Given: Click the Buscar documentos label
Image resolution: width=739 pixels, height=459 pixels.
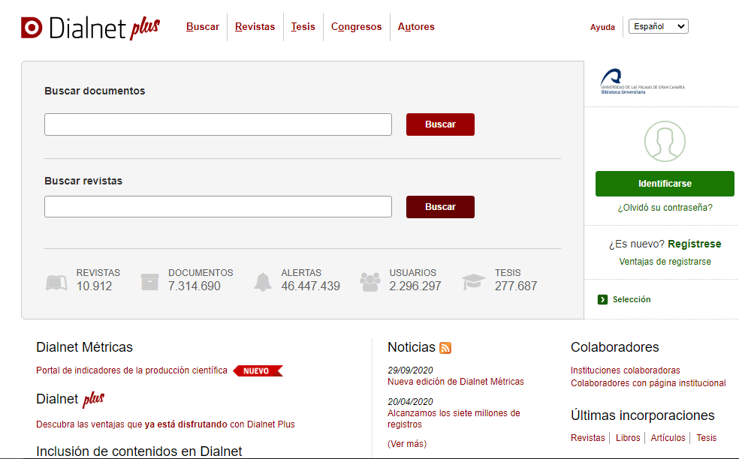Looking at the screenshot, I should click(95, 91).
